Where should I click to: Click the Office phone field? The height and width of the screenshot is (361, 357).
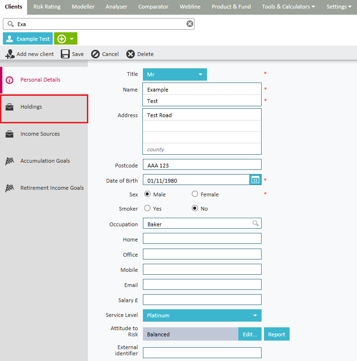[x=202, y=254]
